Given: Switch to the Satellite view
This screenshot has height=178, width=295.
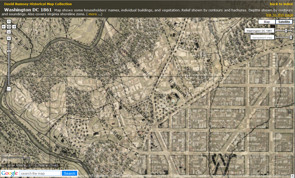Looking at the screenshot, I should tap(284, 22).
